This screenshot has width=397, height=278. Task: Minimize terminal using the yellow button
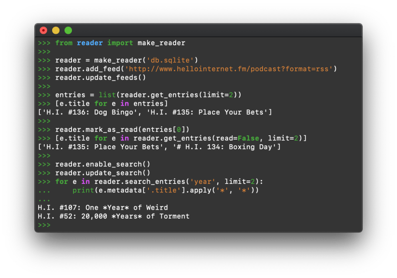[x=56, y=30]
